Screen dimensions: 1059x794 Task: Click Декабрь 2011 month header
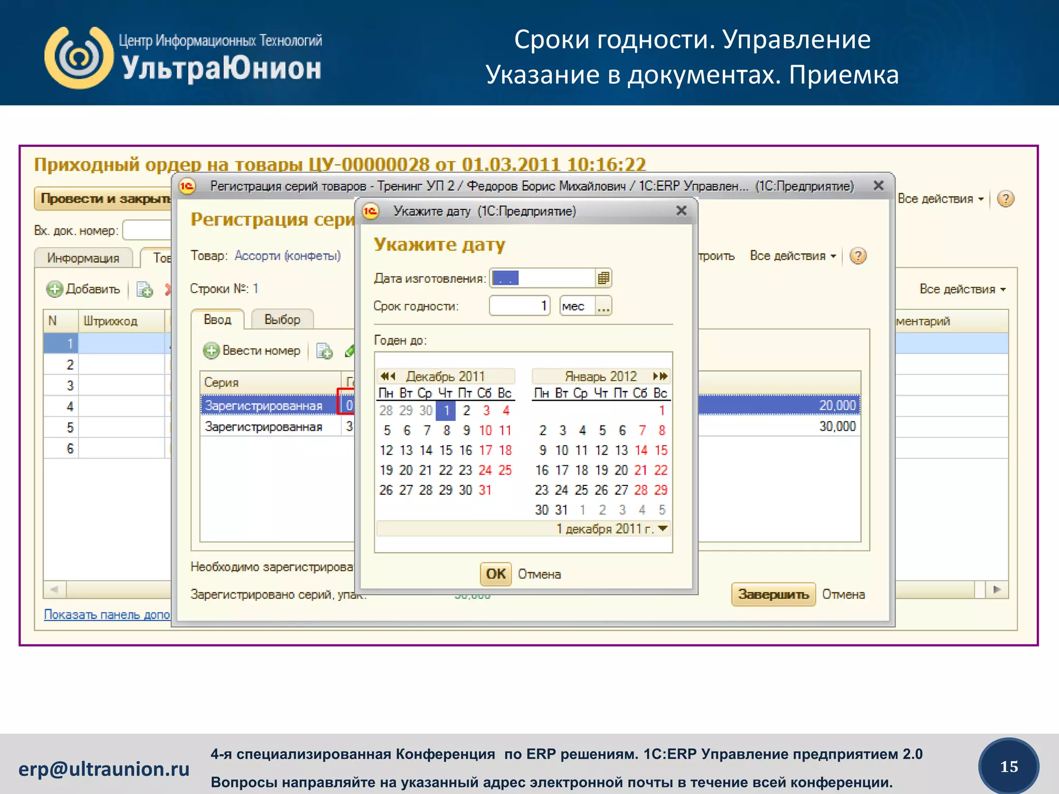point(445,376)
